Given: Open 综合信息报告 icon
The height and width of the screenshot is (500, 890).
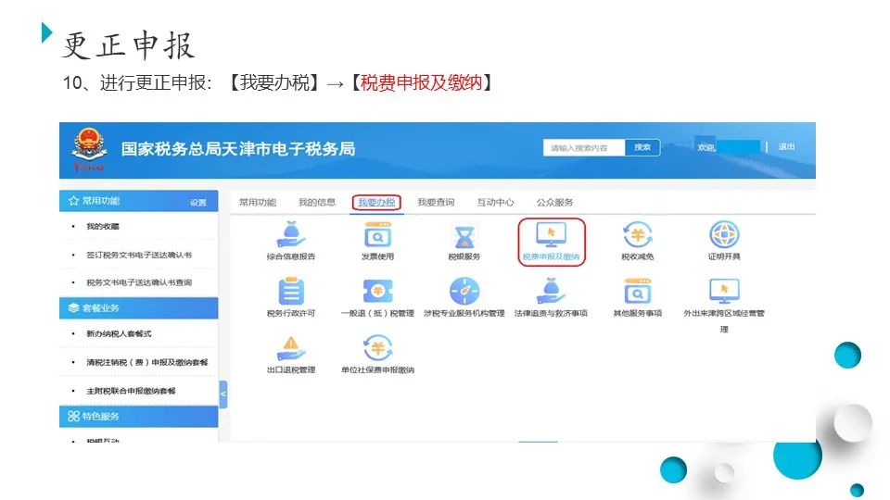Looking at the screenshot, I should (291, 234).
